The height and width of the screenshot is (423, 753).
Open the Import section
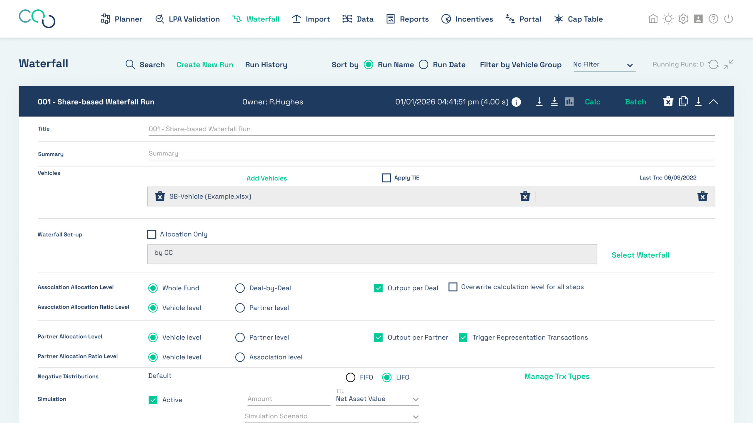[311, 19]
